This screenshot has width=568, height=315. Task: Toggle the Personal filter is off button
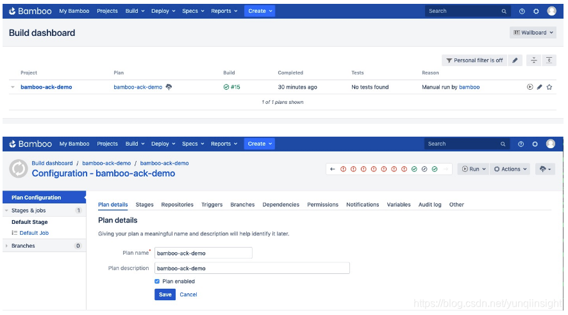pos(474,60)
